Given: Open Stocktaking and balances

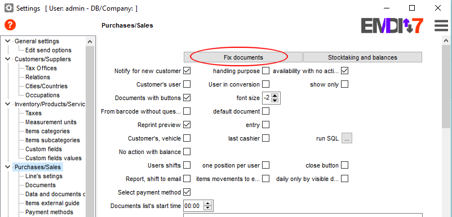Looking at the screenshot, I should (362, 57).
